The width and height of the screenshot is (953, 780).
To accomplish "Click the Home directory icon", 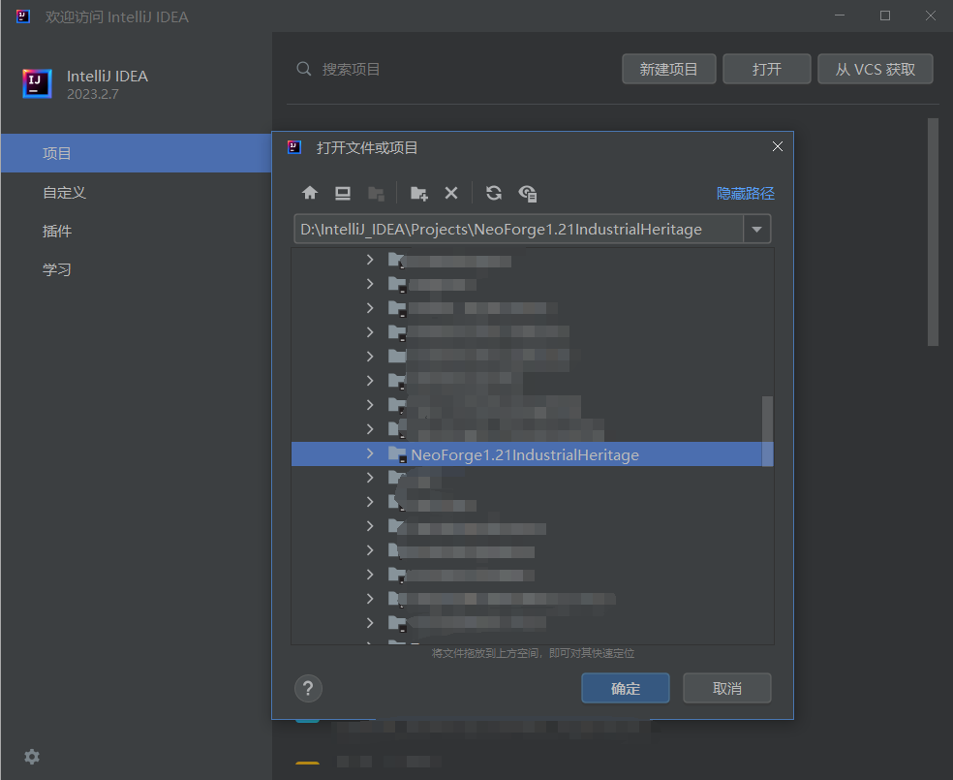I will click(310, 193).
